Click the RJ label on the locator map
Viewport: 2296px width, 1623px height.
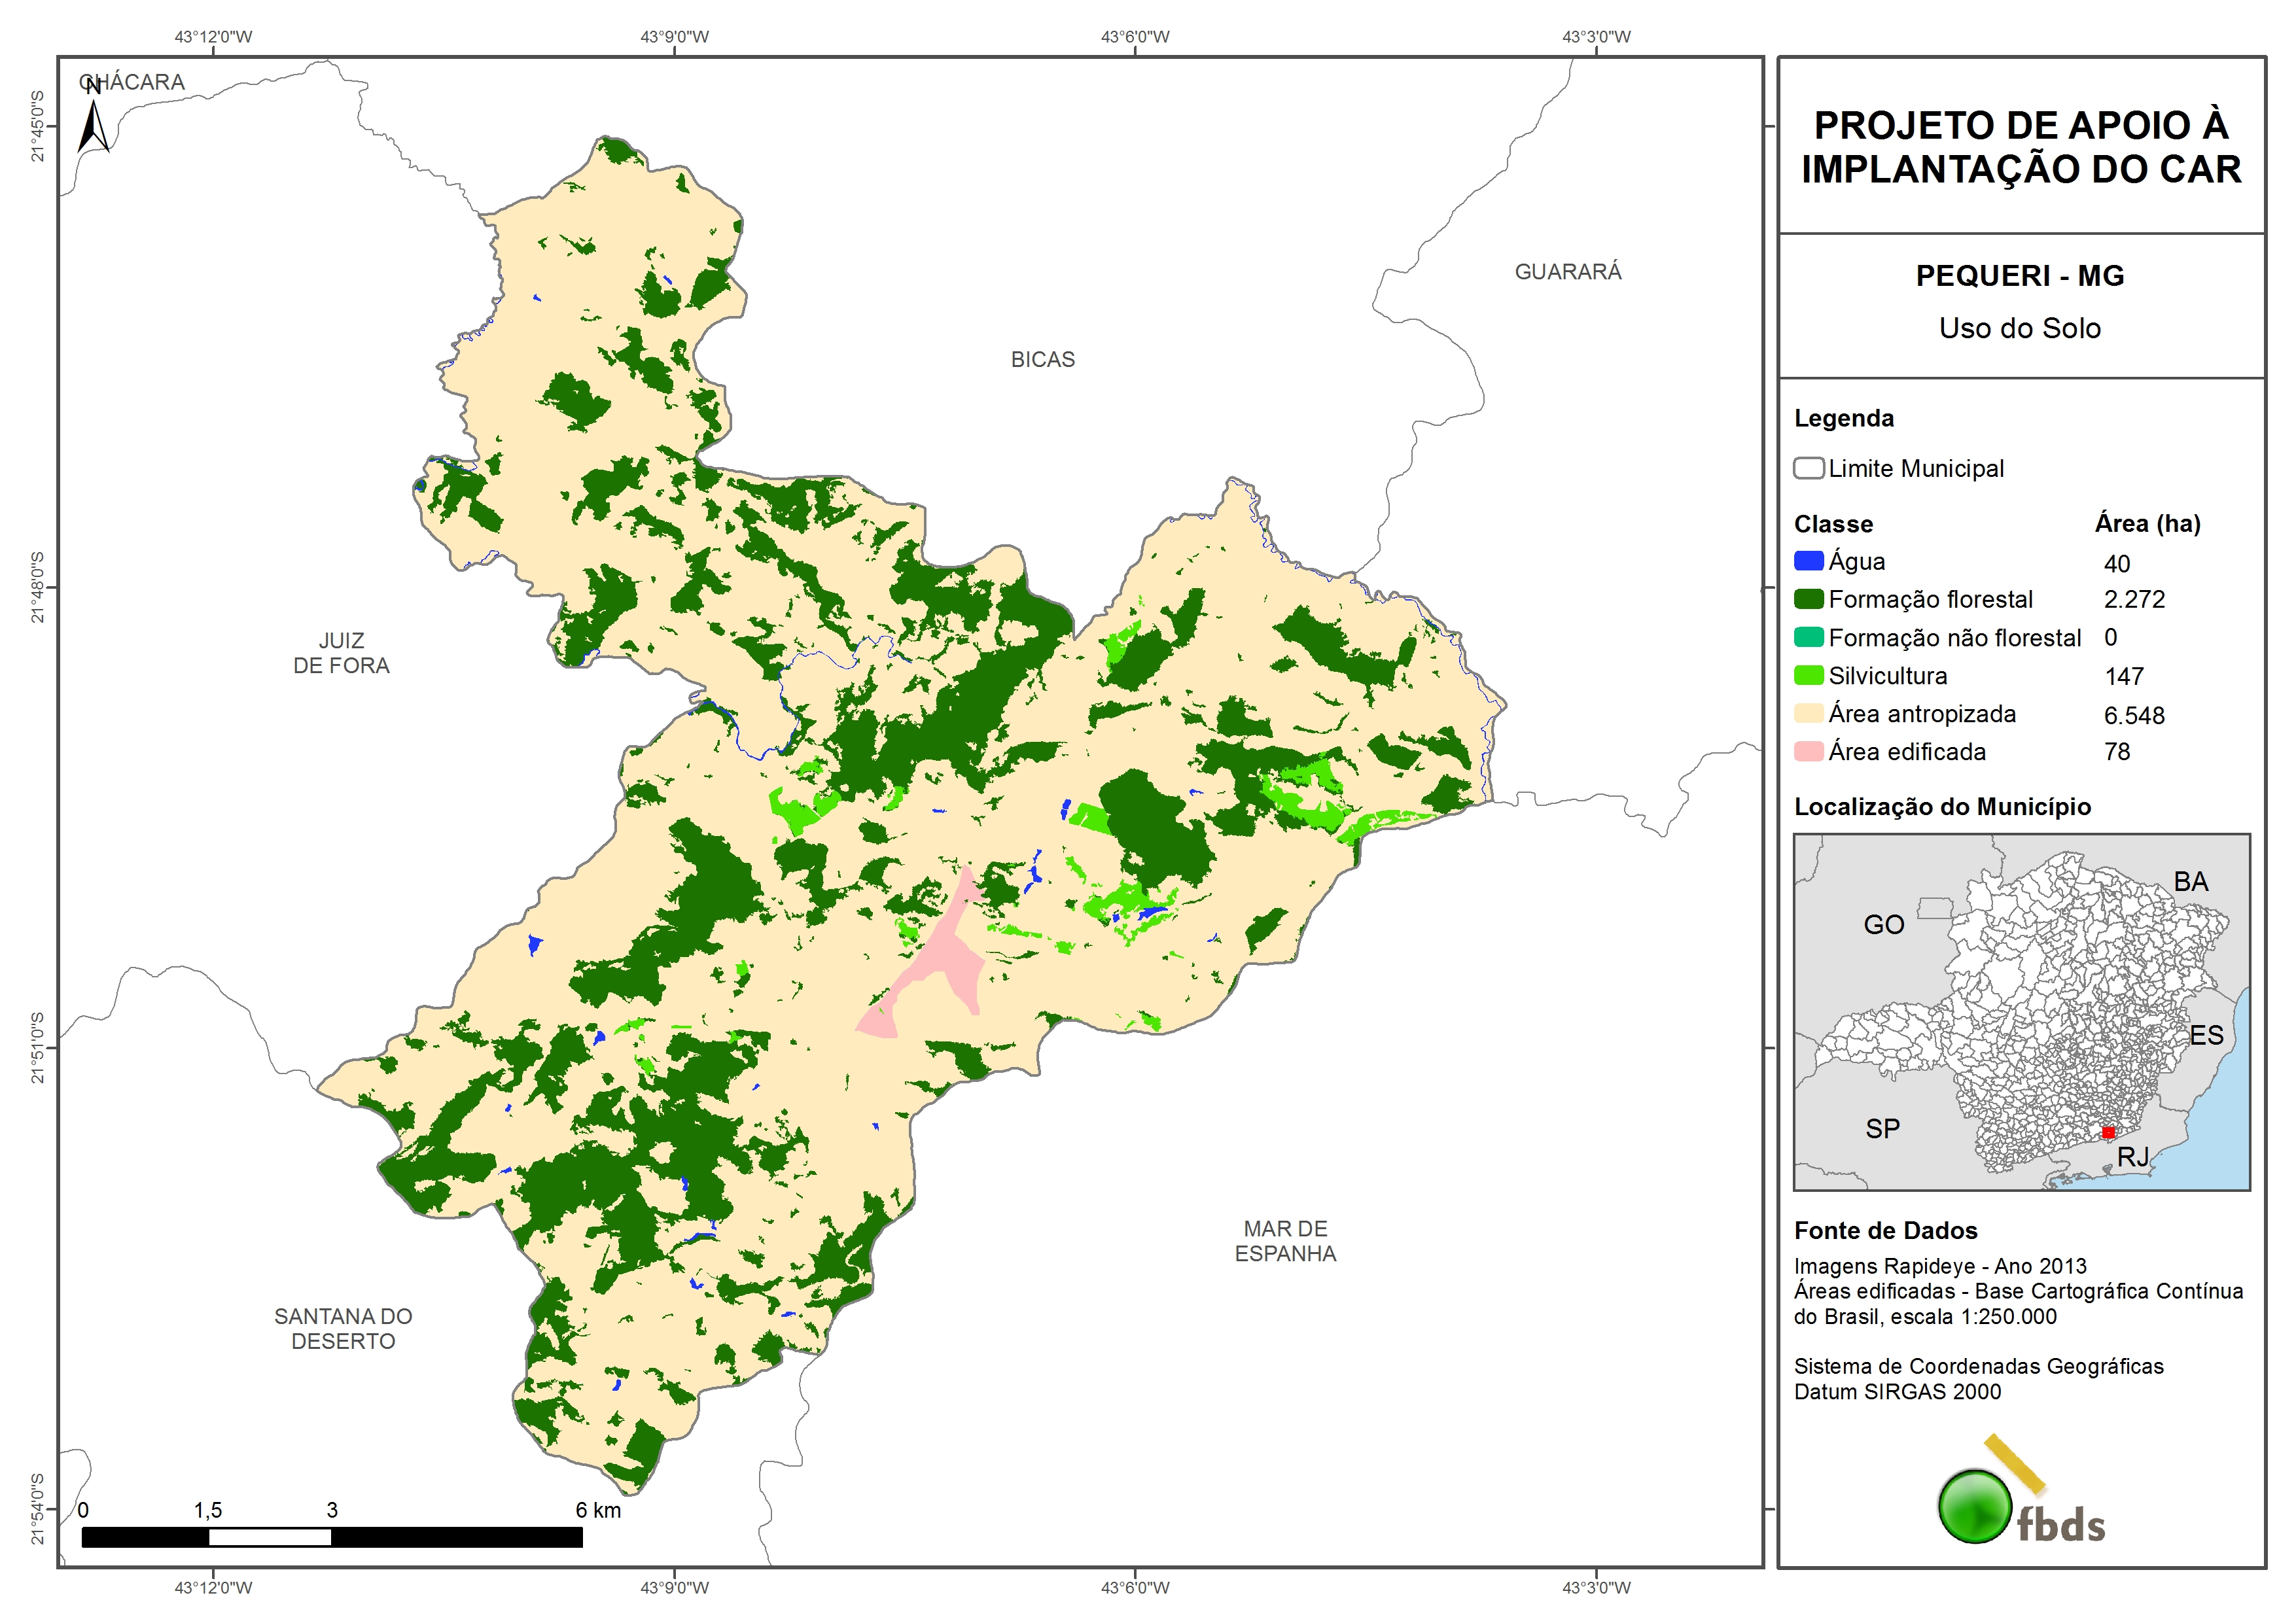click(2132, 1157)
